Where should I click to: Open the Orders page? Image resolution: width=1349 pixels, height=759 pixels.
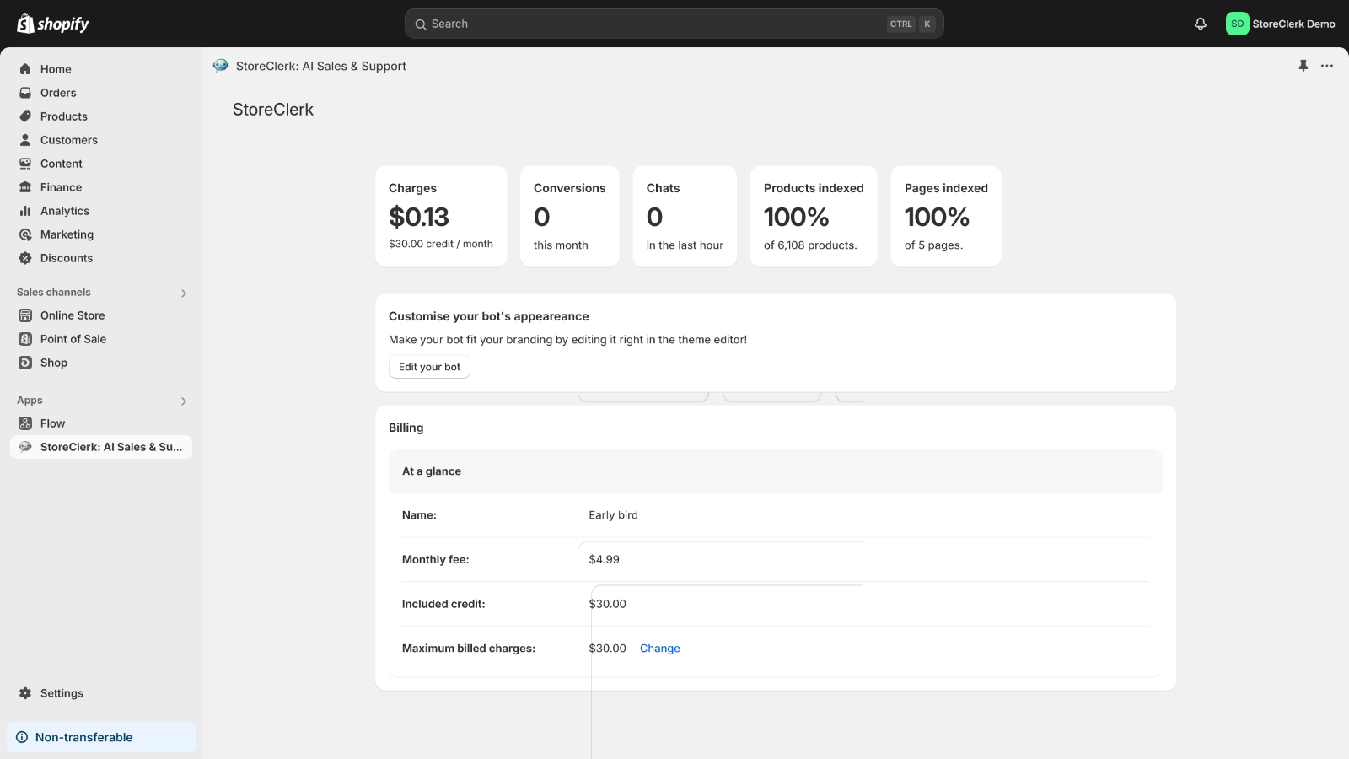pos(101,93)
